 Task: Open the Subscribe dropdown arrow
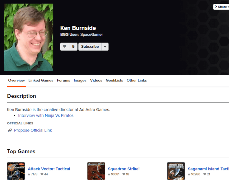[105, 47]
